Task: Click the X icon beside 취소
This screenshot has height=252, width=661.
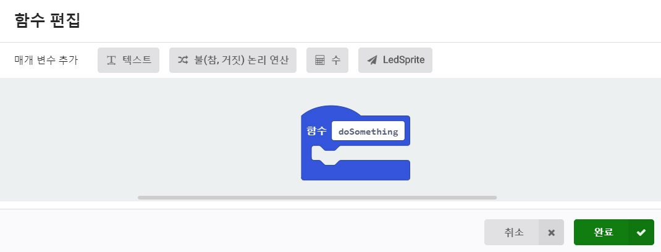Action: coord(551,233)
